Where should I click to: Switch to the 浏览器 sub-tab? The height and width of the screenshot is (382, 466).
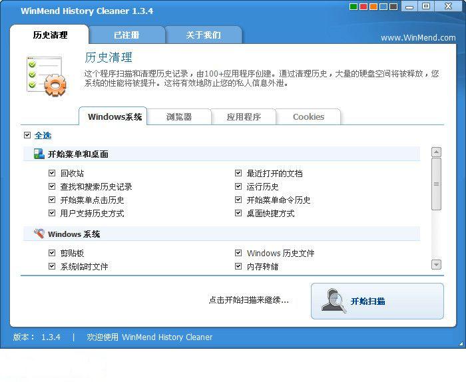(179, 117)
